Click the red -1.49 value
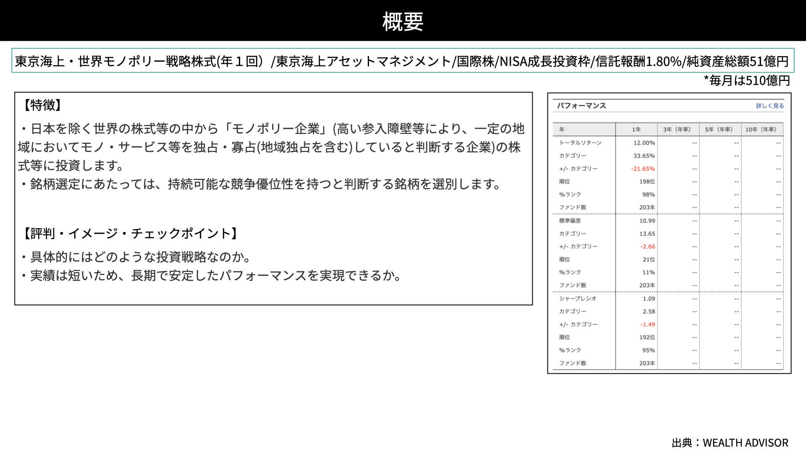 (648, 325)
